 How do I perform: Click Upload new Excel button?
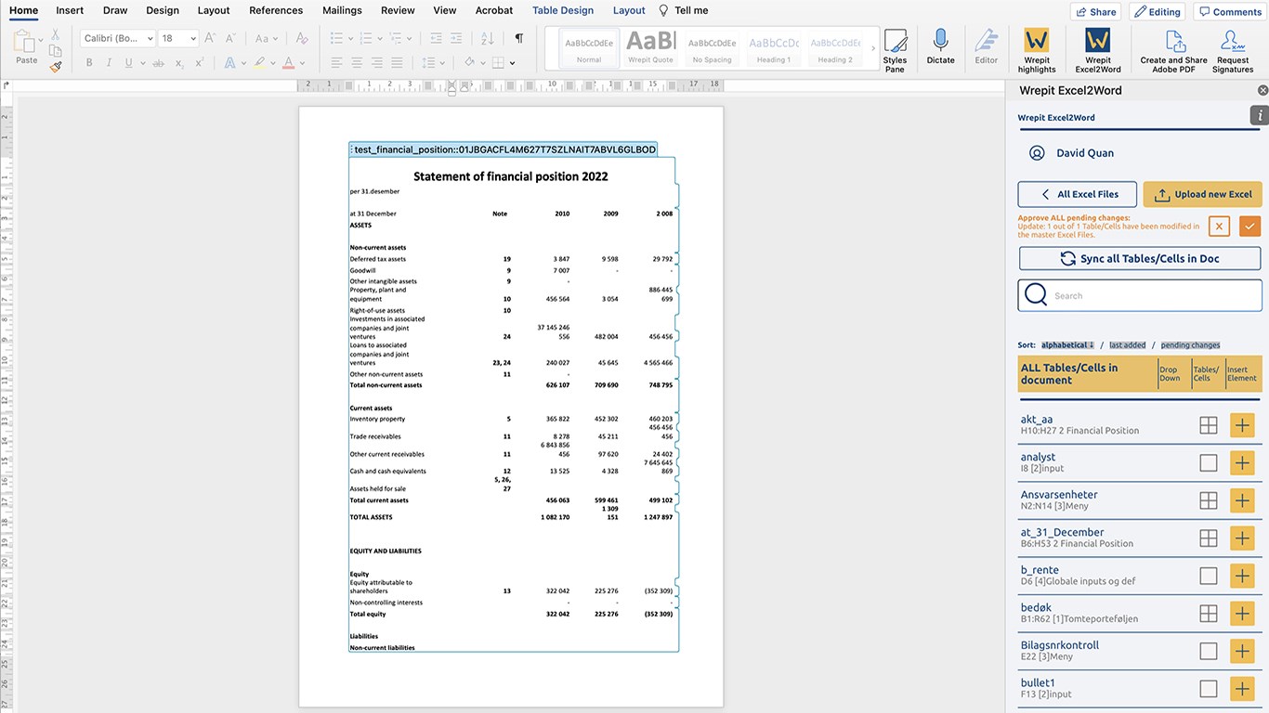[x=1202, y=194]
